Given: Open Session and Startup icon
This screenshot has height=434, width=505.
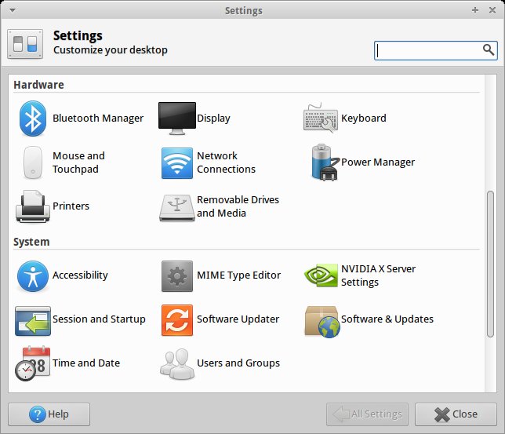Looking at the screenshot, I should (33, 321).
